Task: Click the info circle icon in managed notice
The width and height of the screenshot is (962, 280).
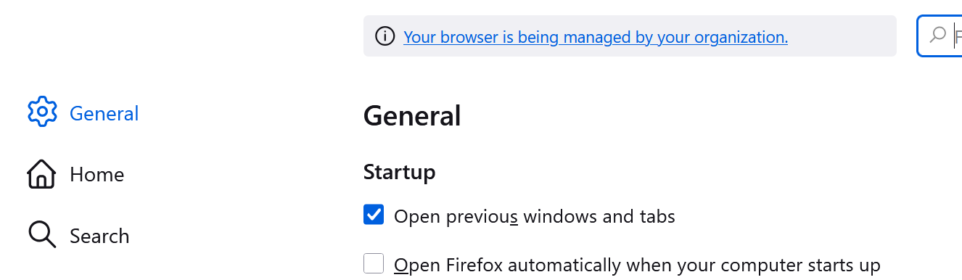Action: coord(385,36)
